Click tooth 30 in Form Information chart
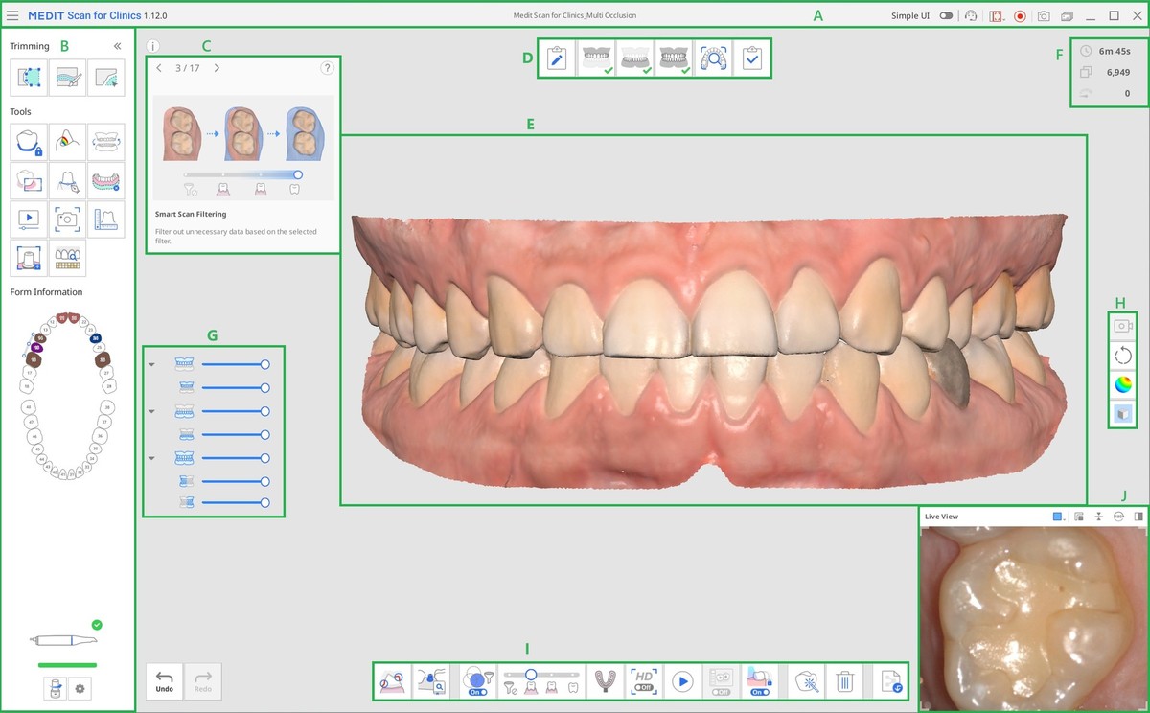1150x713 pixels. point(103,360)
